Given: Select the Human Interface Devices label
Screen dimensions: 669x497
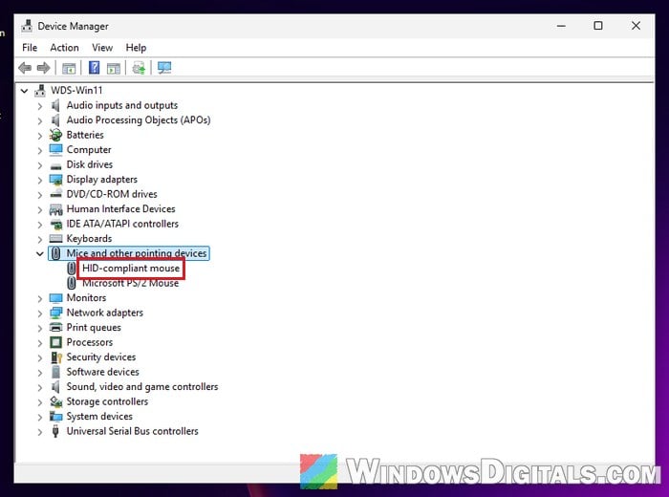Looking at the screenshot, I should point(120,209).
